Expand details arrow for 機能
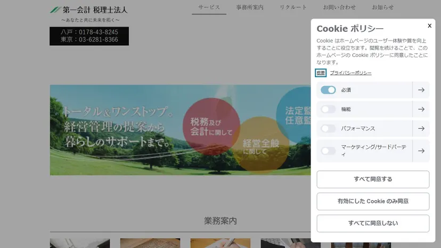441x248 pixels. point(421,110)
